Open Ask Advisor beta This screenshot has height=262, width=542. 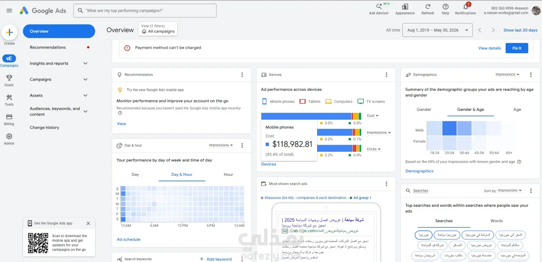tap(379, 9)
